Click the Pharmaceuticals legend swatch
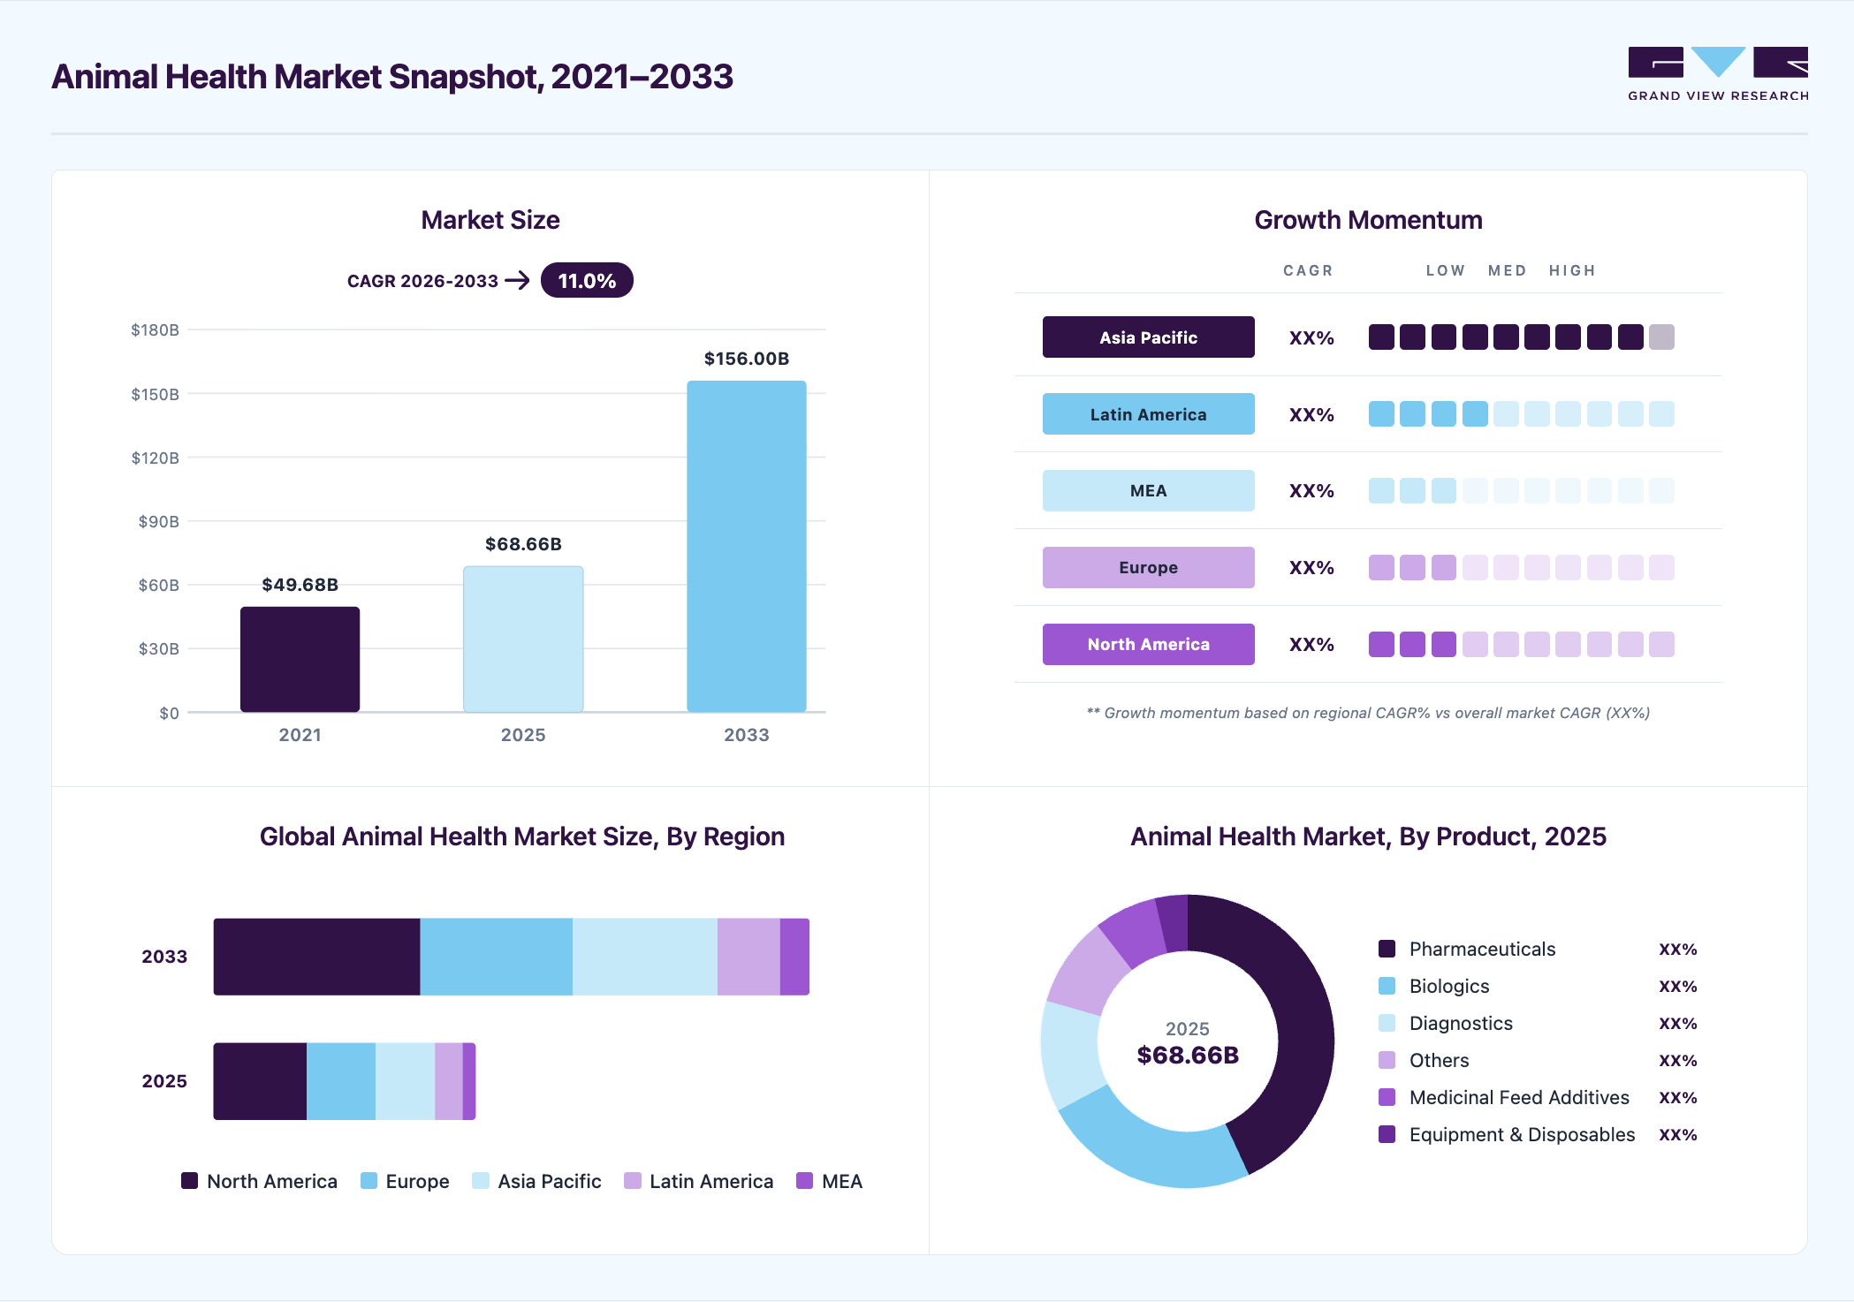1854x1302 pixels. pyautogui.click(x=1387, y=949)
